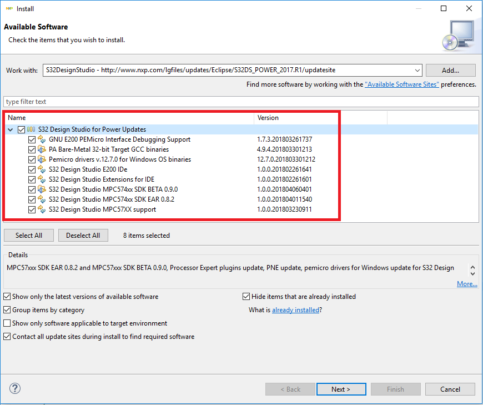Toggle Group items by category checkbox
Screen dimensions: 483x405
click(x=7, y=310)
